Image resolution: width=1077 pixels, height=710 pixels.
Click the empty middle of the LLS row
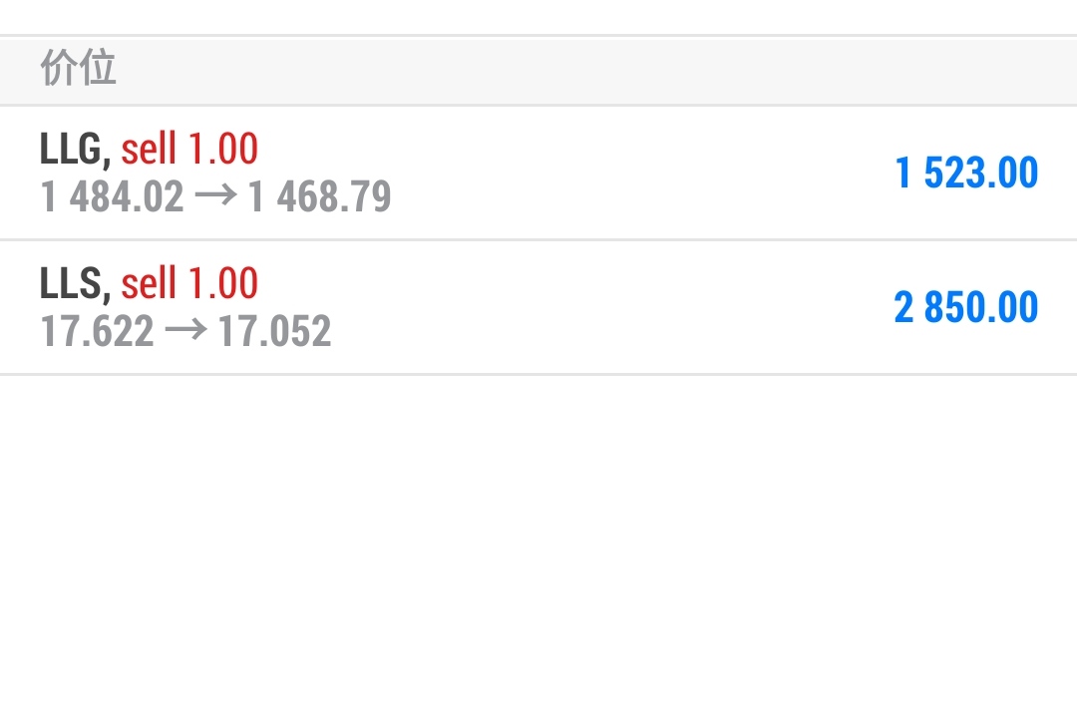(x=611, y=307)
